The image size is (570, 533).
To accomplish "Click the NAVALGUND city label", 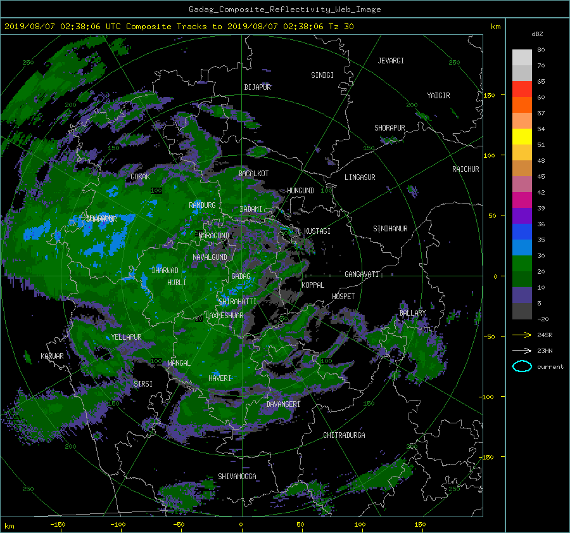I will [x=210, y=257].
